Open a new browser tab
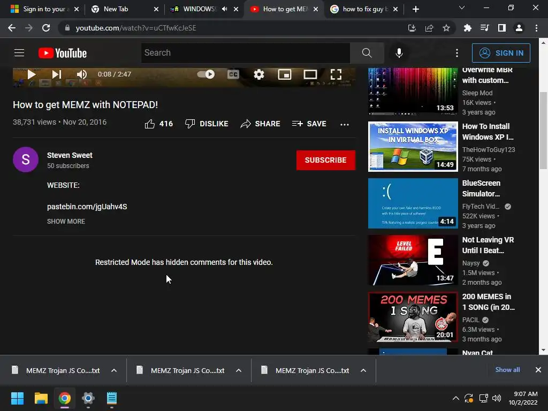Screen dimensions: 548x411 [415, 9]
